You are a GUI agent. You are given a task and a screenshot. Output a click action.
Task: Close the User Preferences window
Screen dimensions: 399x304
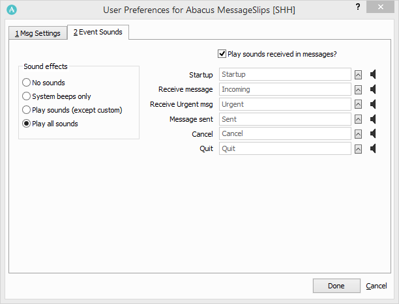pyautogui.click(x=380, y=7)
